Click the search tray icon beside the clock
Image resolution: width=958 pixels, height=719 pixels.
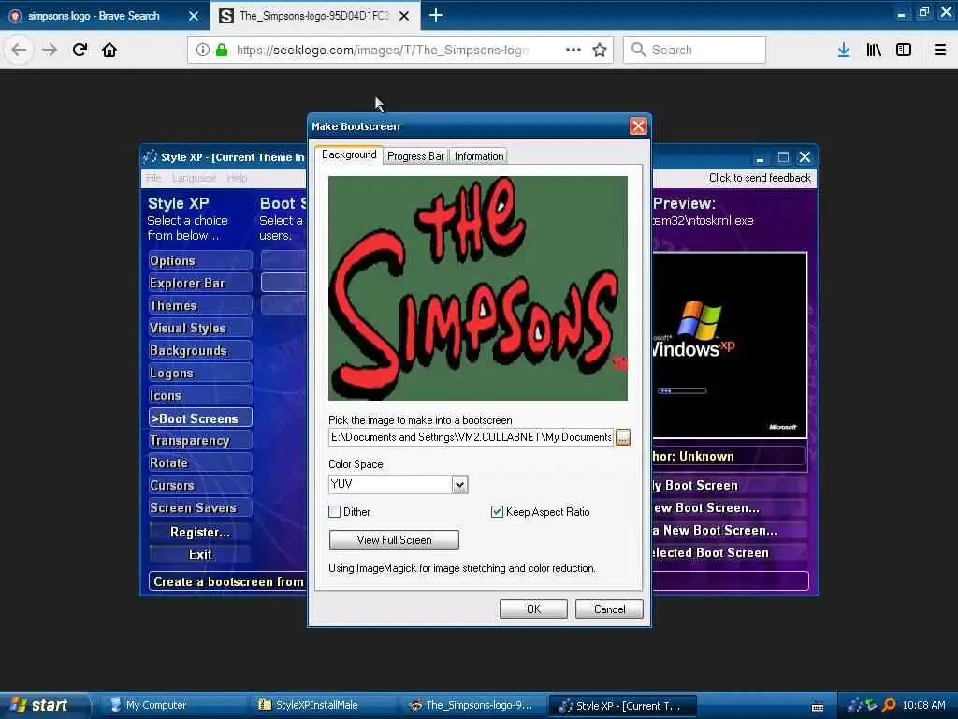tap(889, 705)
